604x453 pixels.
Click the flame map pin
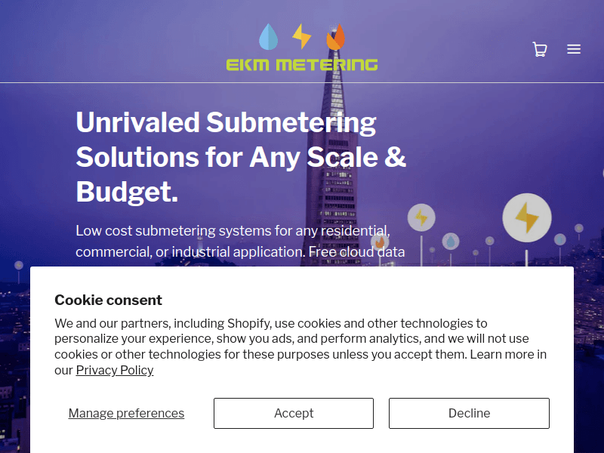click(x=380, y=242)
